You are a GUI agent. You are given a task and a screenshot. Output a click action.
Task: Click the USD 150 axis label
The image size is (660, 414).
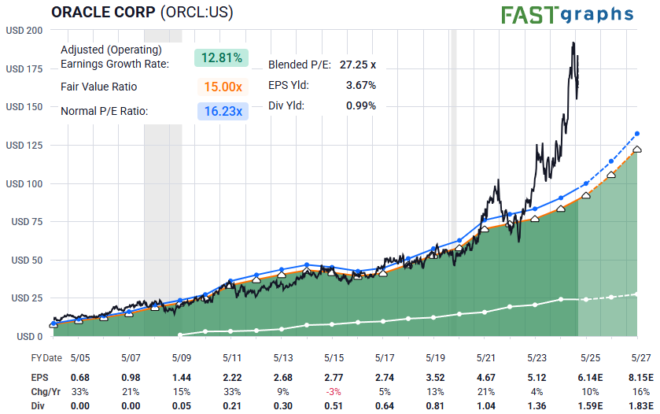pos(24,107)
